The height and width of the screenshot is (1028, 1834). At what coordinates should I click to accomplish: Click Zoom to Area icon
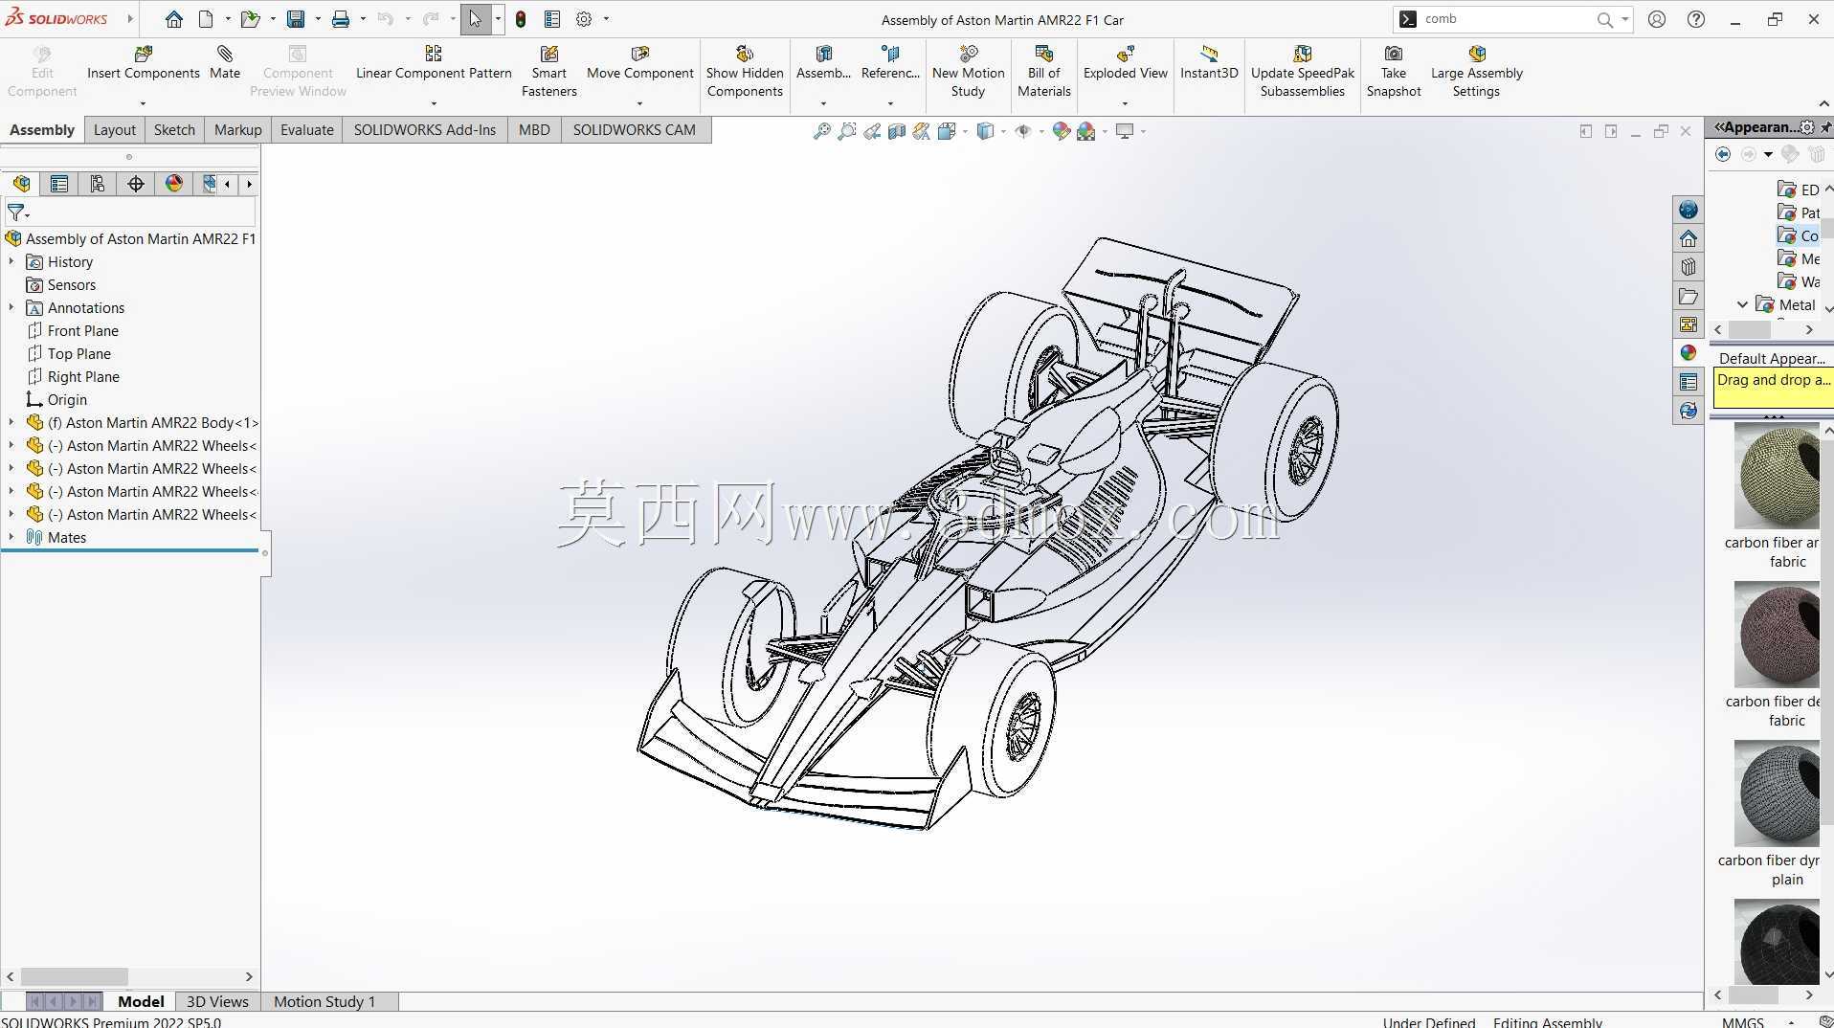(x=847, y=131)
